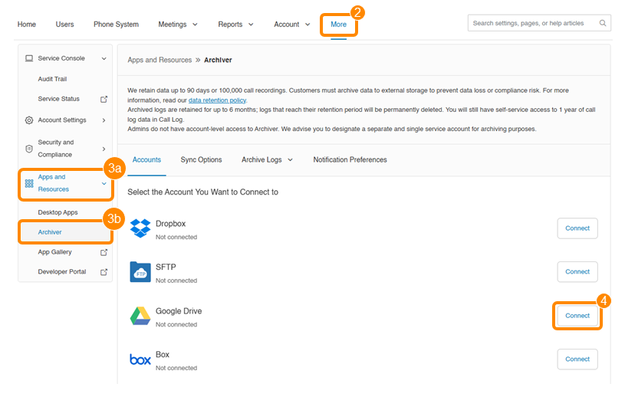
Task: Open the Notification Preferences tab
Action: click(350, 159)
